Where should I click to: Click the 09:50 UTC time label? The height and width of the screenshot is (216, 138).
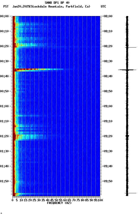[x=108, y=181]
